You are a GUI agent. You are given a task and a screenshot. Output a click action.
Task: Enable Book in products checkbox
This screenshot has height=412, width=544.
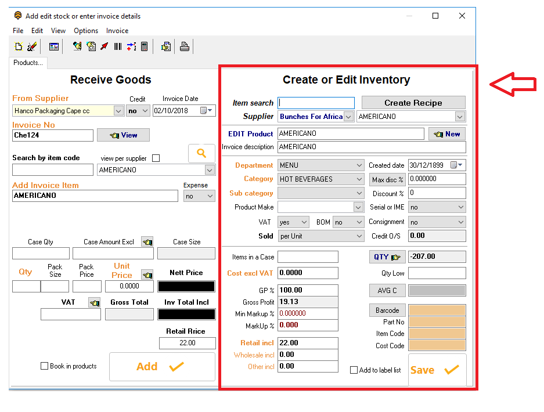pyautogui.click(x=44, y=366)
